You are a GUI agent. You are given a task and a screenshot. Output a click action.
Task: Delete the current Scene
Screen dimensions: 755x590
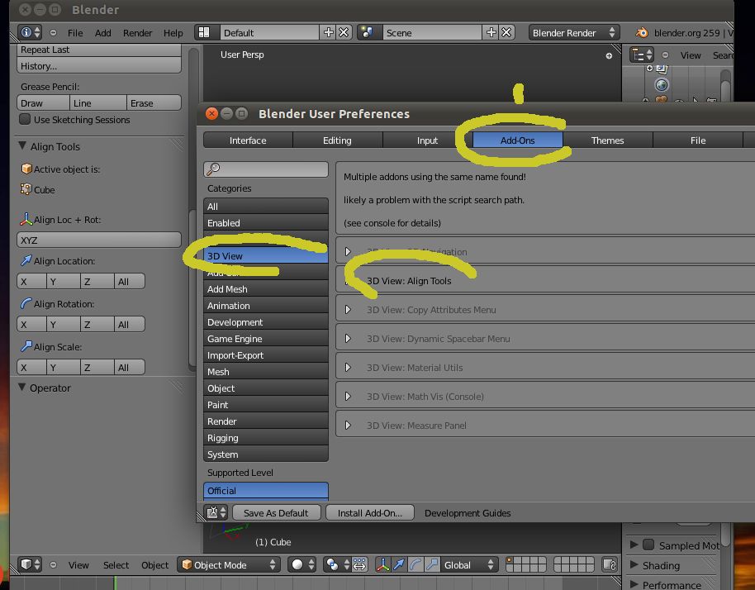pyautogui.click(x=506, y=32)
